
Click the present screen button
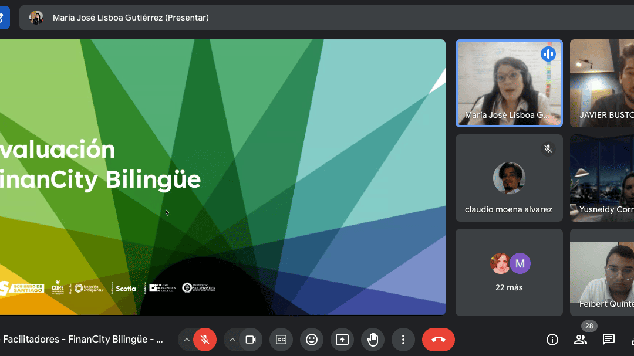tap(342, 340)
